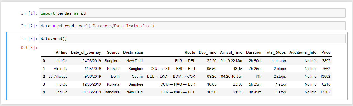Click the Date_of_Journey column header
This screenshot has height=106, width=353.
click(x=86, y=52)
